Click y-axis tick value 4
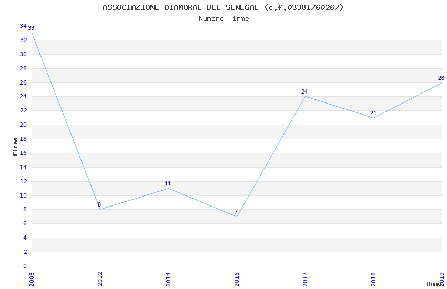 coord(25,238)
